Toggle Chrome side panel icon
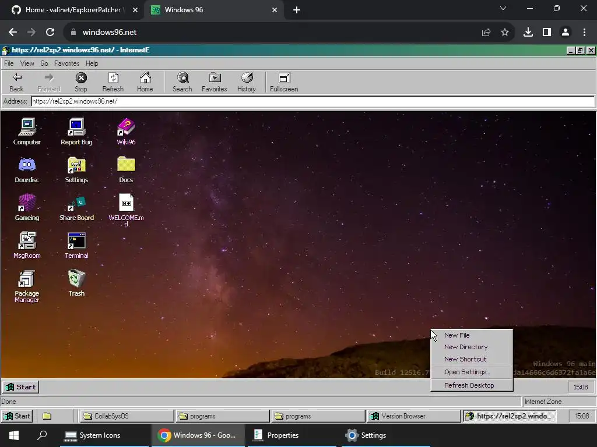This screenshot has width=597, height=447. tap(547, 33)
